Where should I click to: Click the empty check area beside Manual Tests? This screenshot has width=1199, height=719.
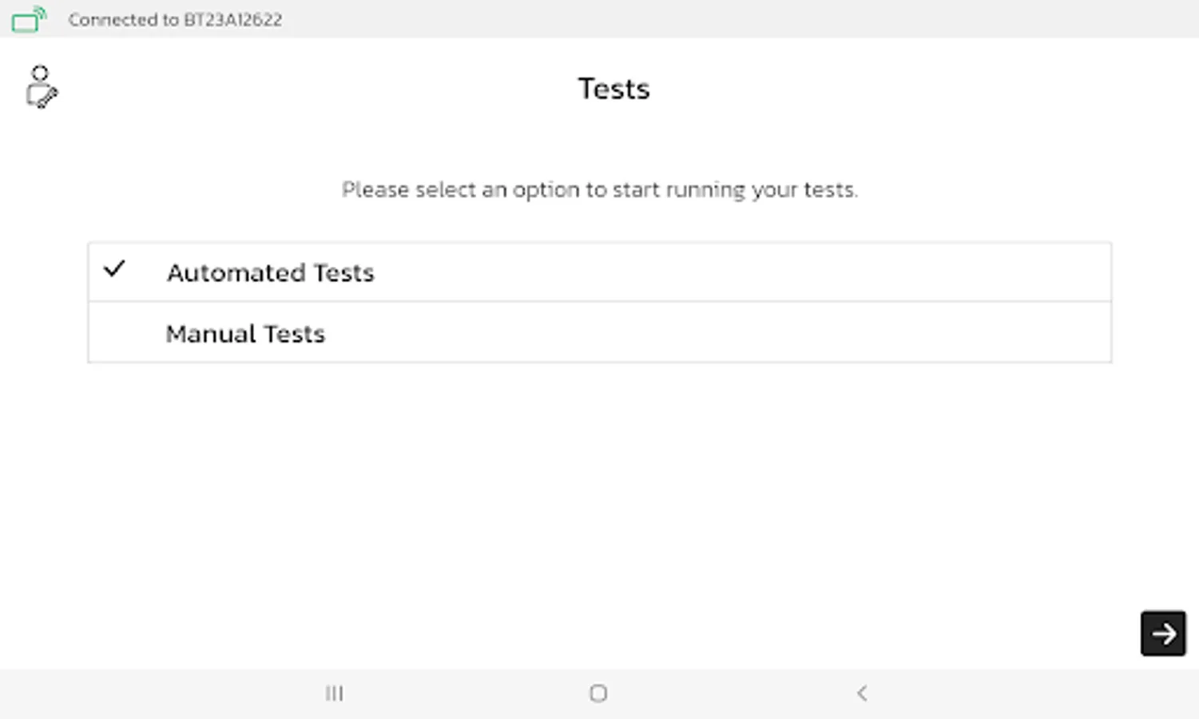pos(115,333)
